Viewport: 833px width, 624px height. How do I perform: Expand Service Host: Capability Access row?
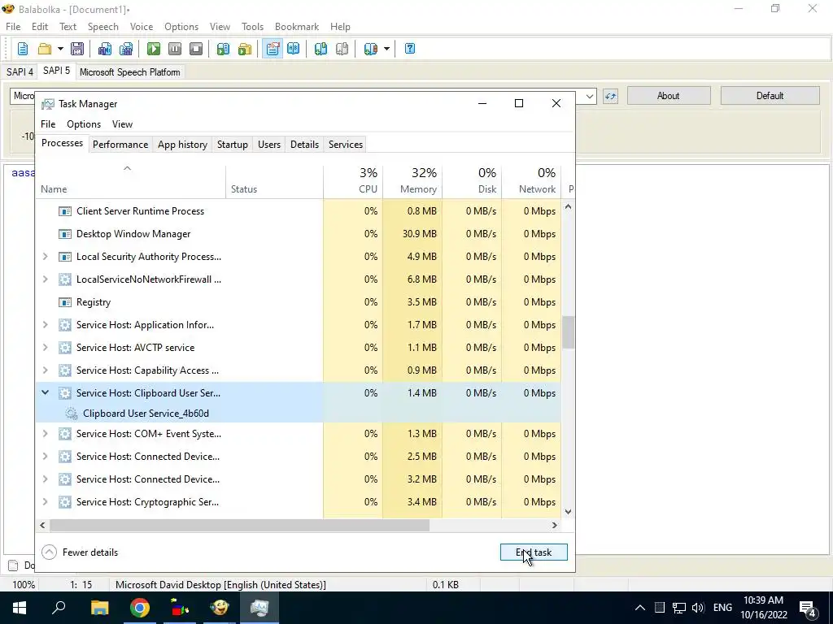[x=46, y=370]
